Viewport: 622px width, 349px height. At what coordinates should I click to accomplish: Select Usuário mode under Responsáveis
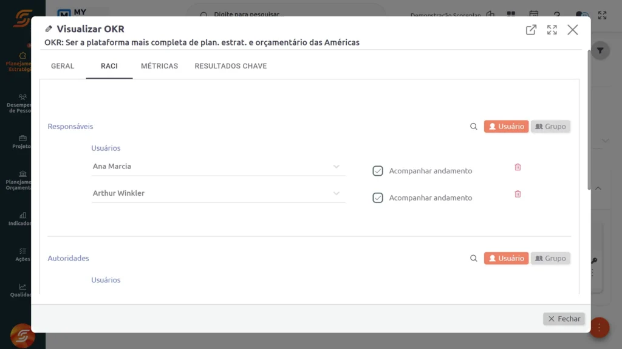coord(506,126)
